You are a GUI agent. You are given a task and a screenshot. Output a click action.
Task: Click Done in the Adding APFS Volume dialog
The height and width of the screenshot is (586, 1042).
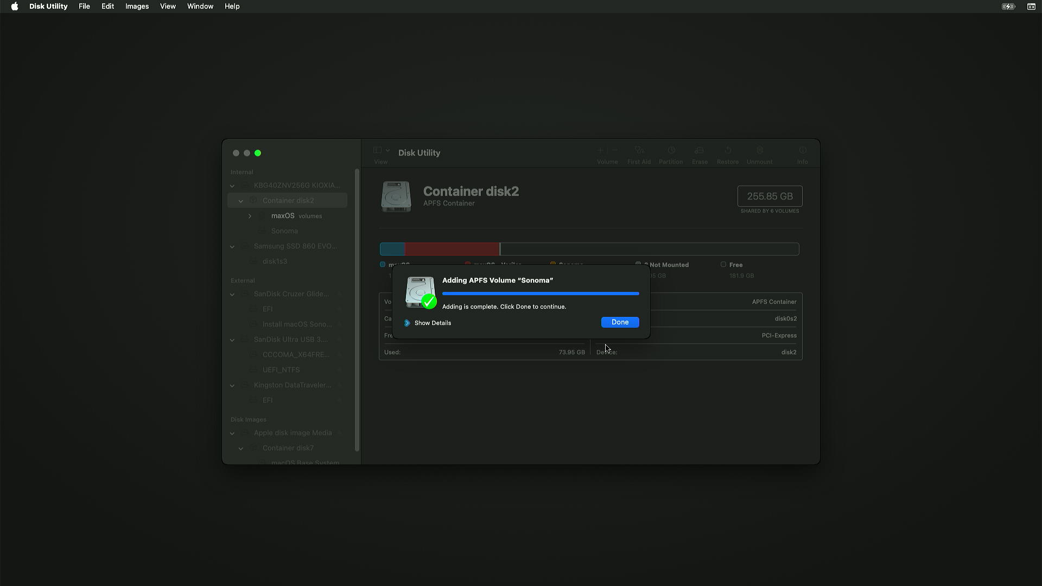(x=620, y=322)
